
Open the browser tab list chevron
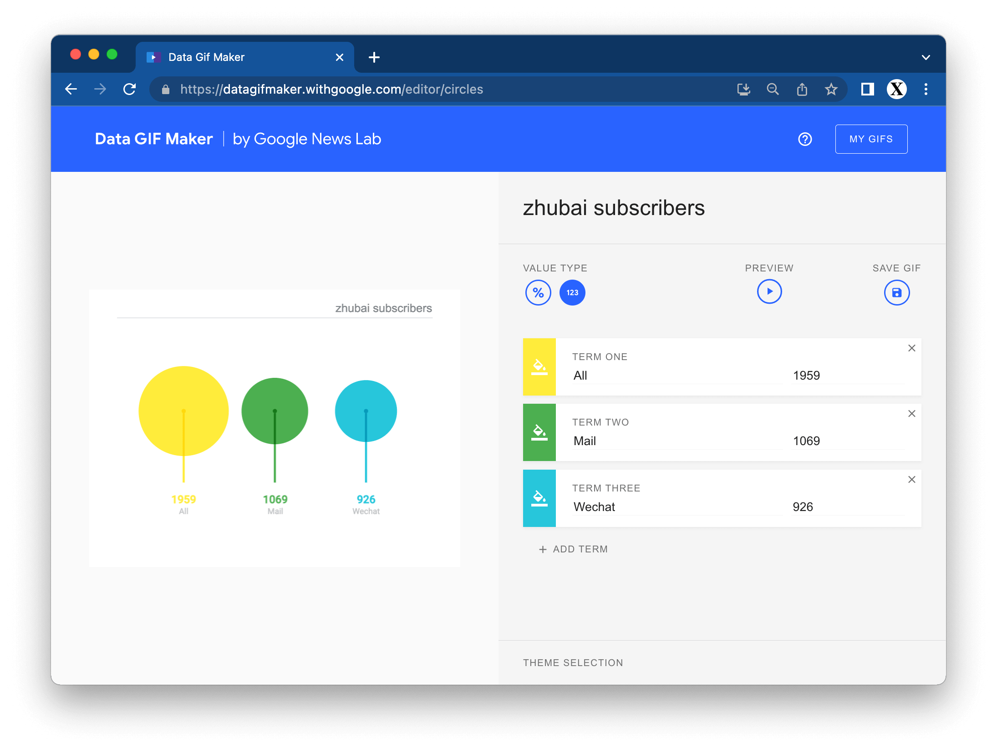pos(926,57)
